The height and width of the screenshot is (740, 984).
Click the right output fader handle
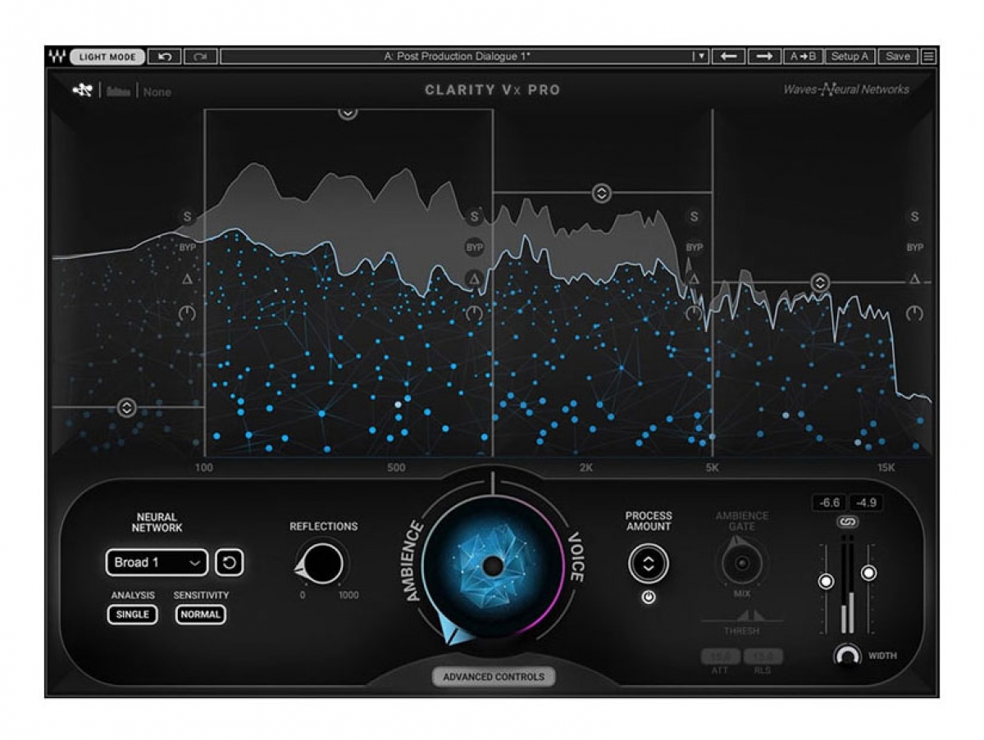pyautogui.click(x=868, y=573)
